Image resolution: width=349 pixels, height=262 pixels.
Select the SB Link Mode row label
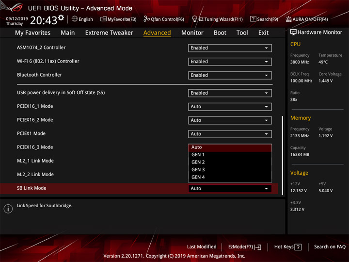point(32,188)
